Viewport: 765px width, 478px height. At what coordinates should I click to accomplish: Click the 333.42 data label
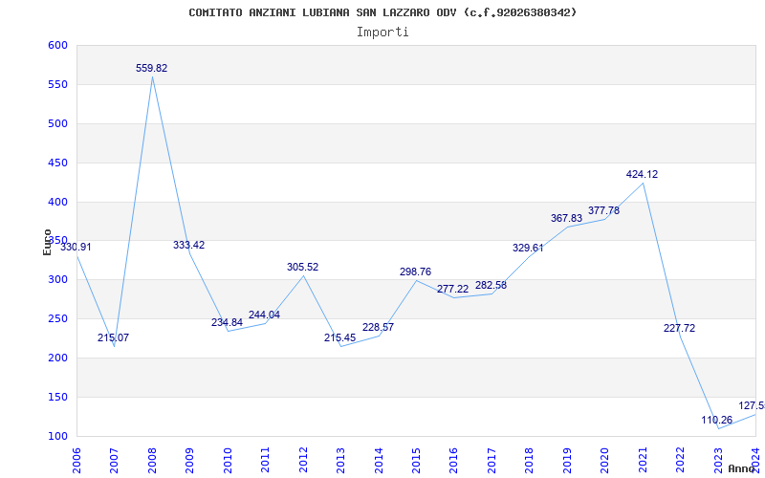188,245
